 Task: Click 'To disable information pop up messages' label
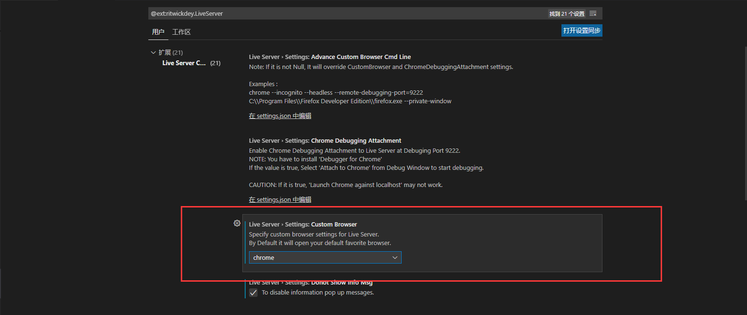click(318, 293)
